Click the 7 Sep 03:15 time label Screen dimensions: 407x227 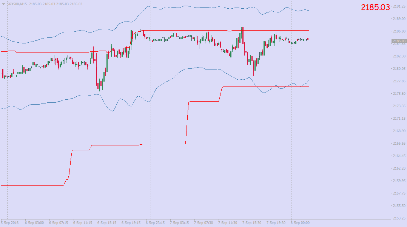point(179,223)
